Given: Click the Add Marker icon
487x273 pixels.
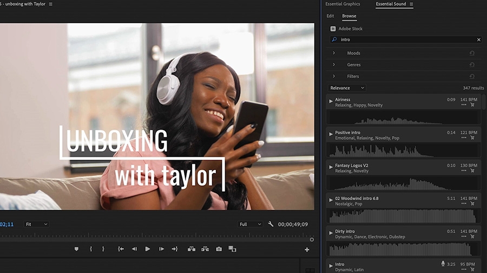Looking at the screenshot, I should (x=76, y=249).
